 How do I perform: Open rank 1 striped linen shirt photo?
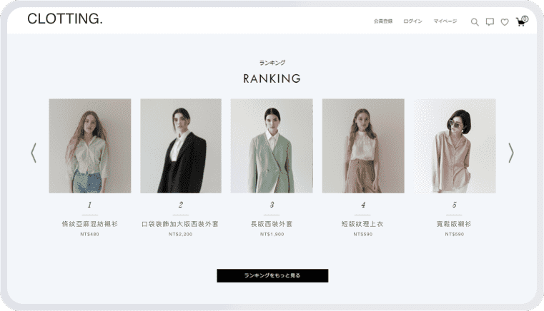pyautogui.click(x=90, y=146)
